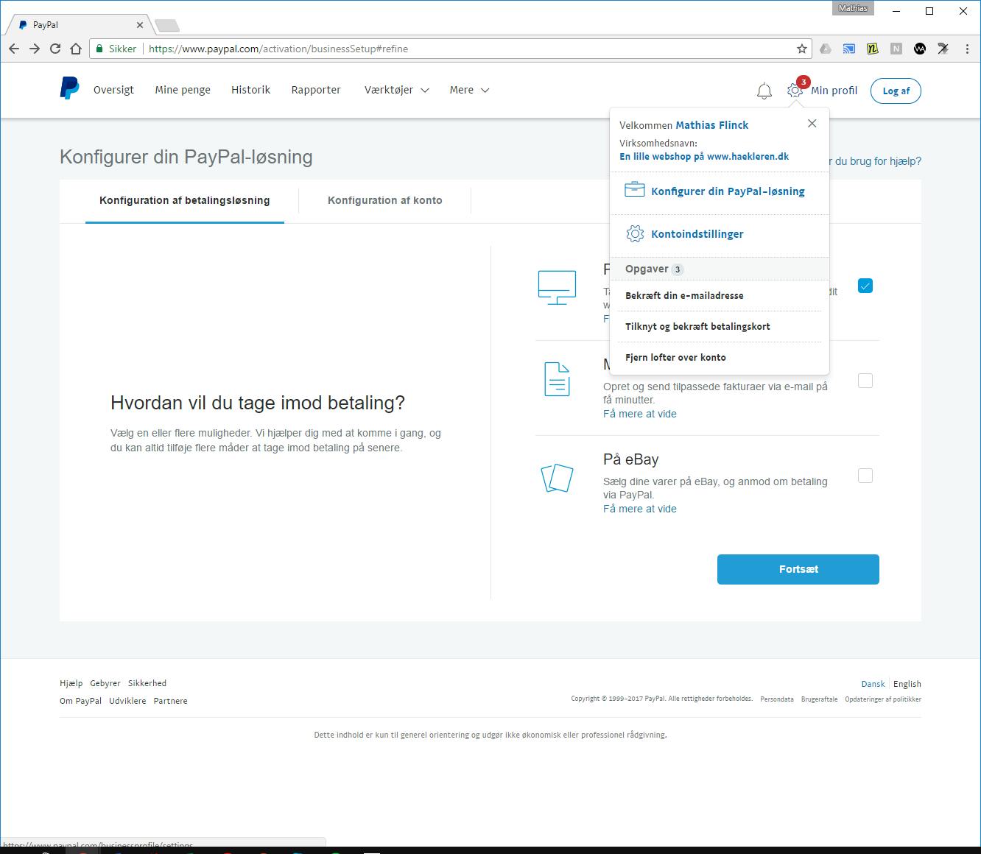
Task: Open the Chrome menu with three dots
Action: click(967, 49)
